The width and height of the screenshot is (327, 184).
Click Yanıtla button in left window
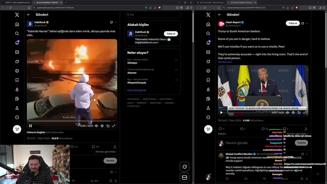coord(110,160)
